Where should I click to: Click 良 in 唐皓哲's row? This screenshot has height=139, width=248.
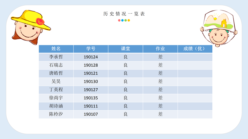point(126,73)
